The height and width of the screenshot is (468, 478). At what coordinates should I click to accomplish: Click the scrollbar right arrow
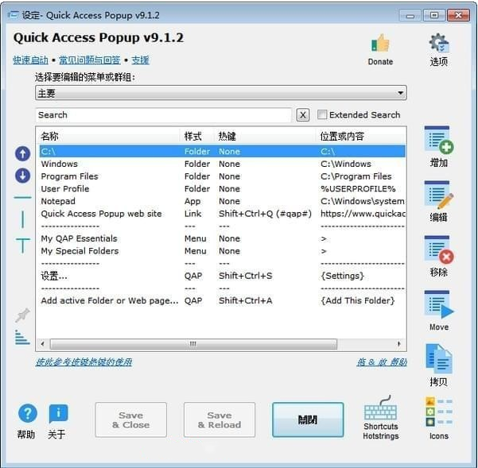tap(399, 344)
